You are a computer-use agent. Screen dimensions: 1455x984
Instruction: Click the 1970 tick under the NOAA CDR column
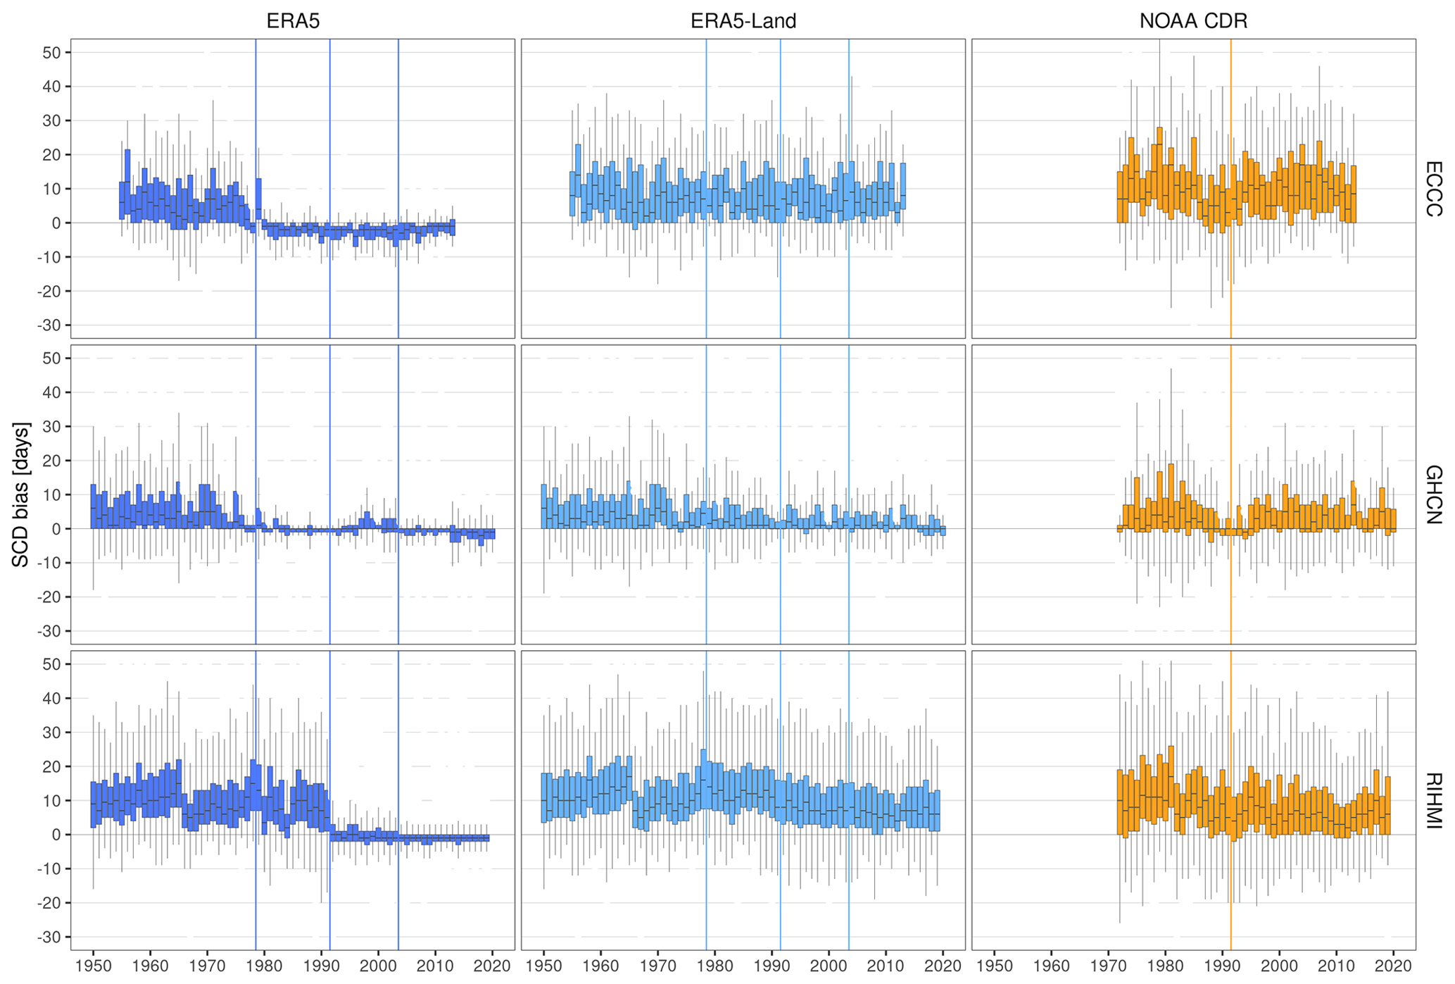tap(1108, 966)
